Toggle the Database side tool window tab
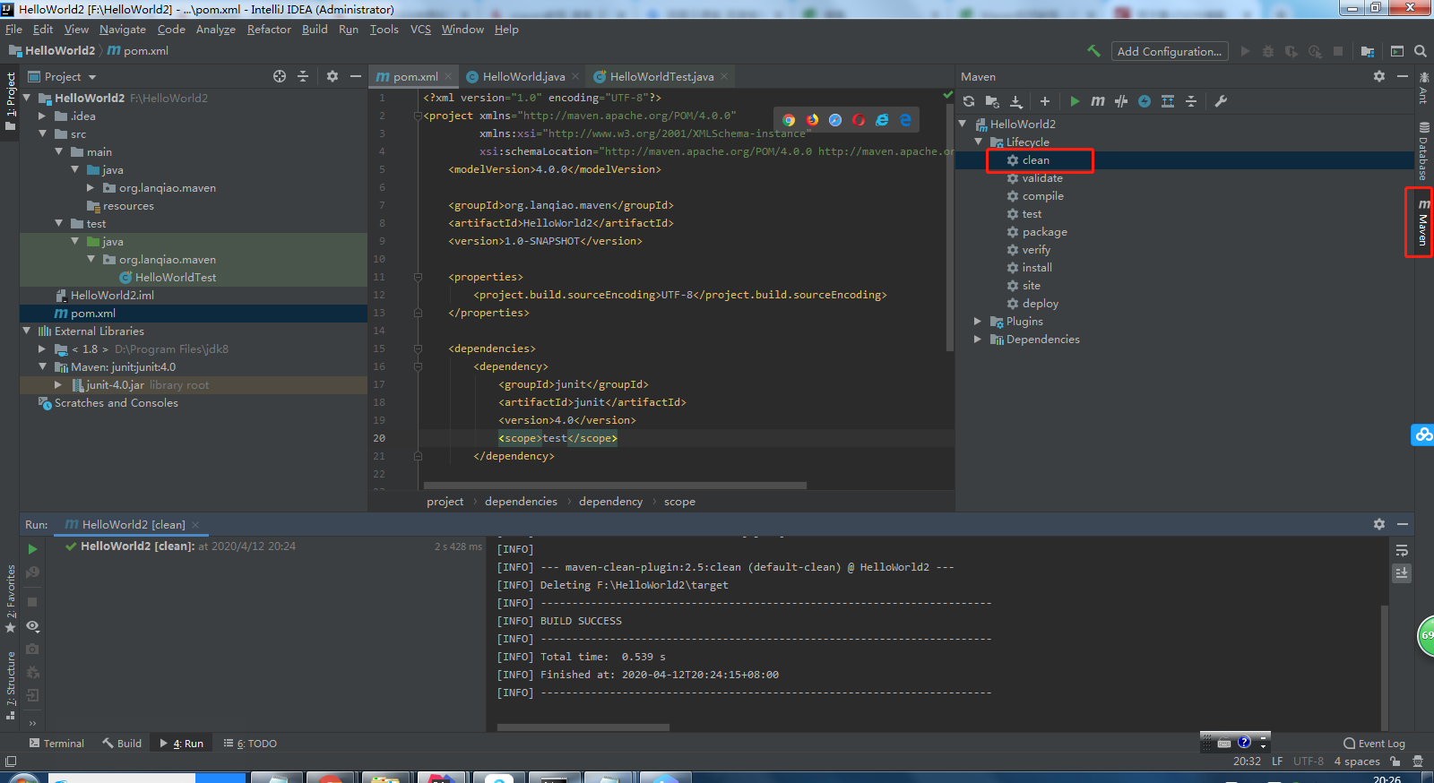The height and width of the screenshot is (783, 1434). point(1423,152)
